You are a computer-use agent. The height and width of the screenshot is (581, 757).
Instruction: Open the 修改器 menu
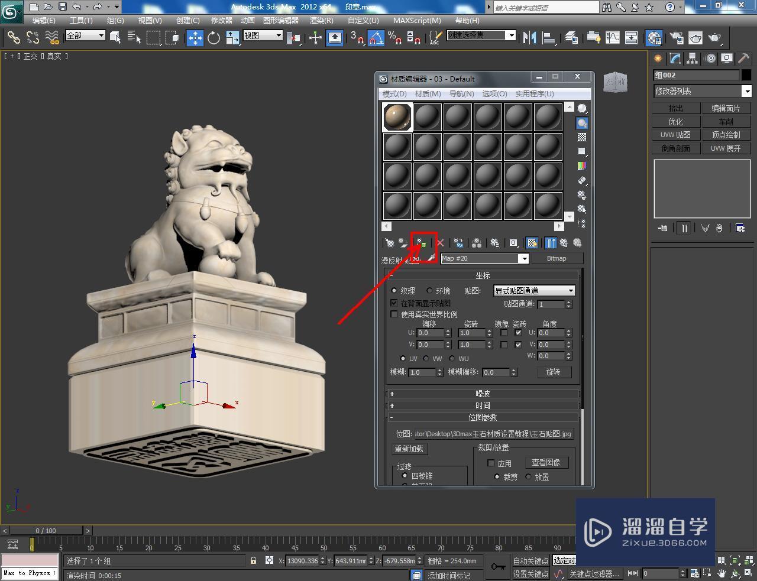point(222,20)
